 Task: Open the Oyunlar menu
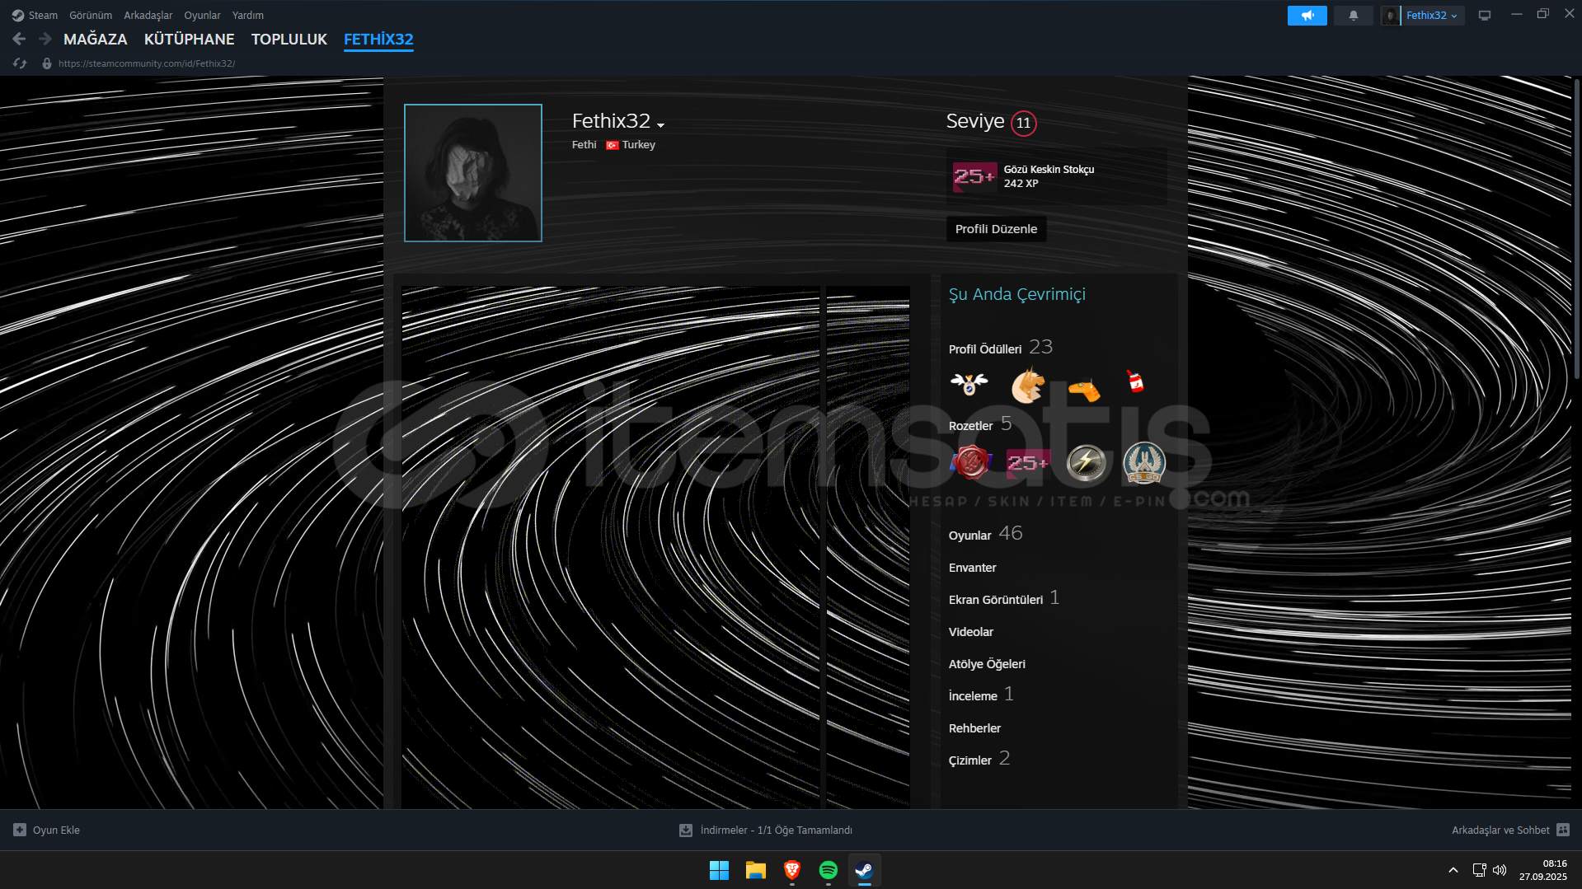[x=202, y=15]
